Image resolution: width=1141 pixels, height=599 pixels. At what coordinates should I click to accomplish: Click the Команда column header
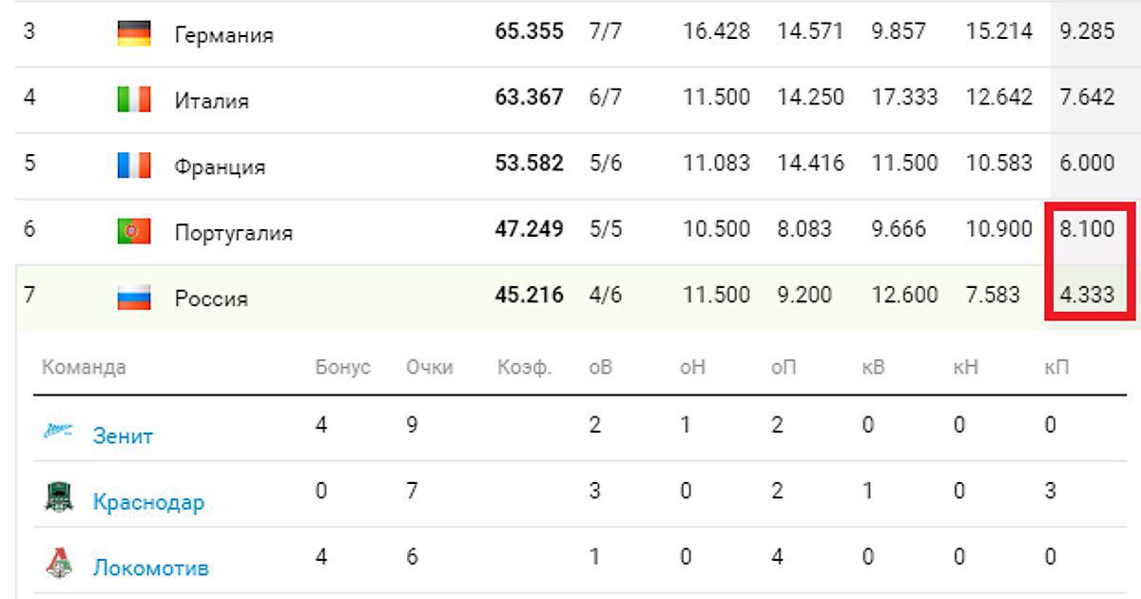pyautogui.click(x=84, y=368)
